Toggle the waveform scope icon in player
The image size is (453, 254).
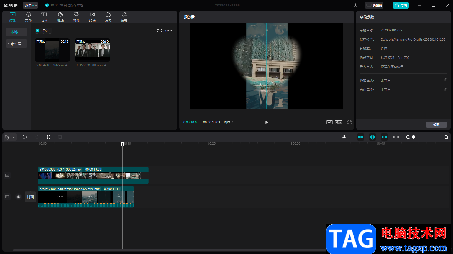coord(329,122)
